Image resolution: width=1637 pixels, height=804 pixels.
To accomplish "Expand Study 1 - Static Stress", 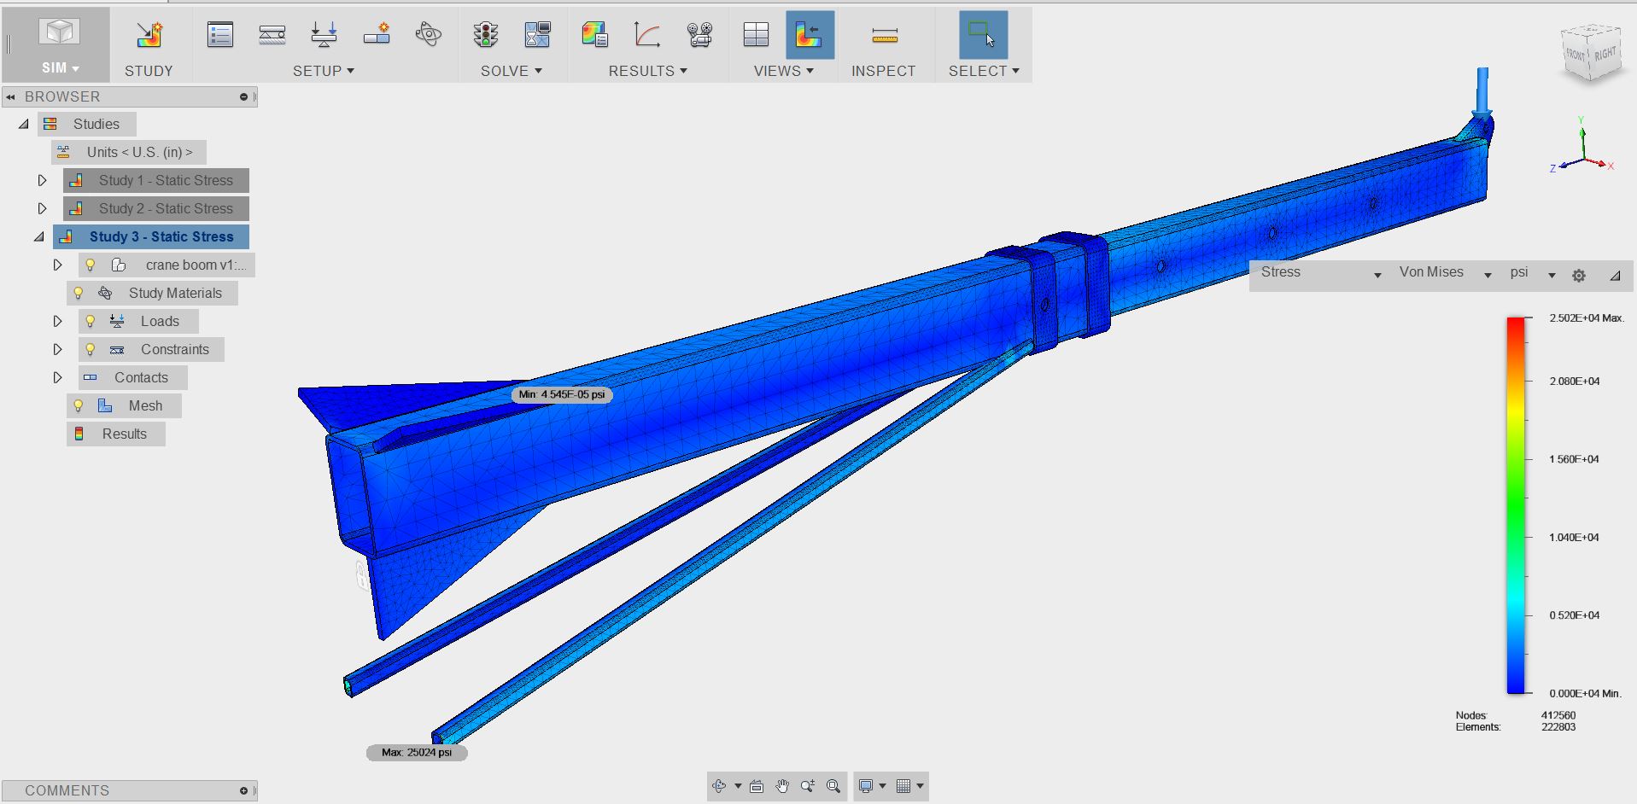I will (x=42, y=180).
